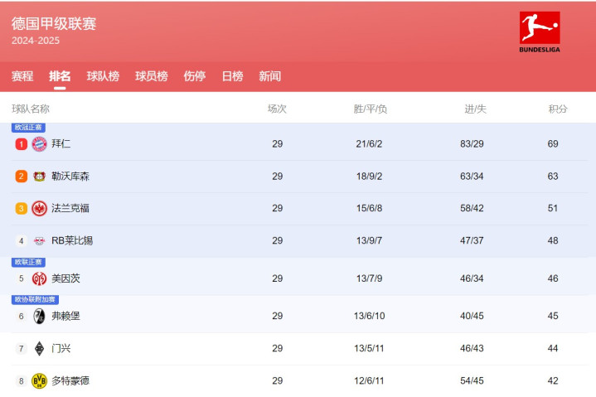Open team 门兴
This screenshot has height=397, width=596.
coord(61,348)
